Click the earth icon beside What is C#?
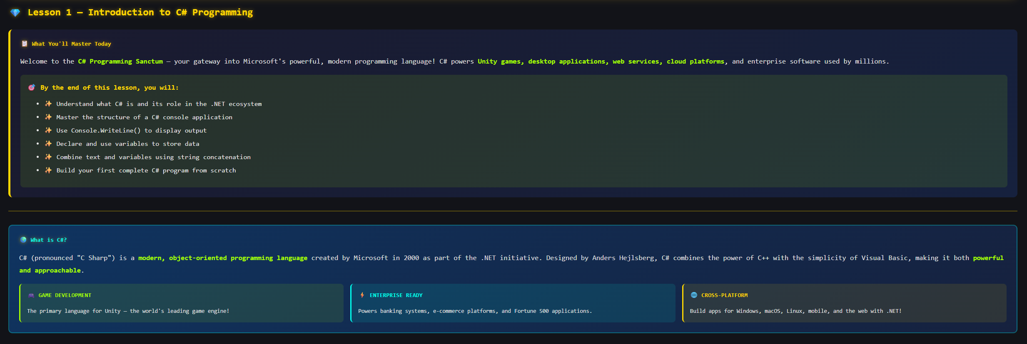Image resolution: width=1027 pixels, height=344 pixels. pyautogui.click(x=23, y=240)
